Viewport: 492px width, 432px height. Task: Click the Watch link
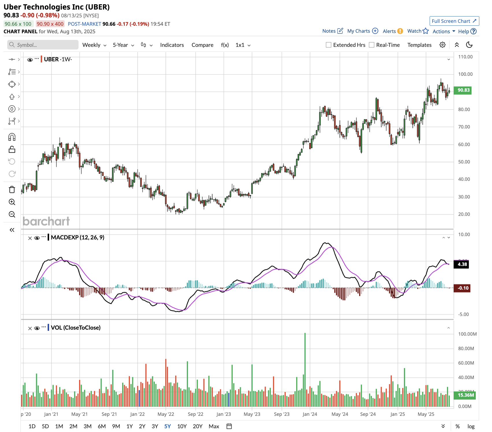tap(414, 31)
